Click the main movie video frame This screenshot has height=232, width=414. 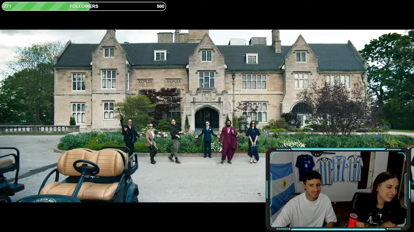point(207,116)
